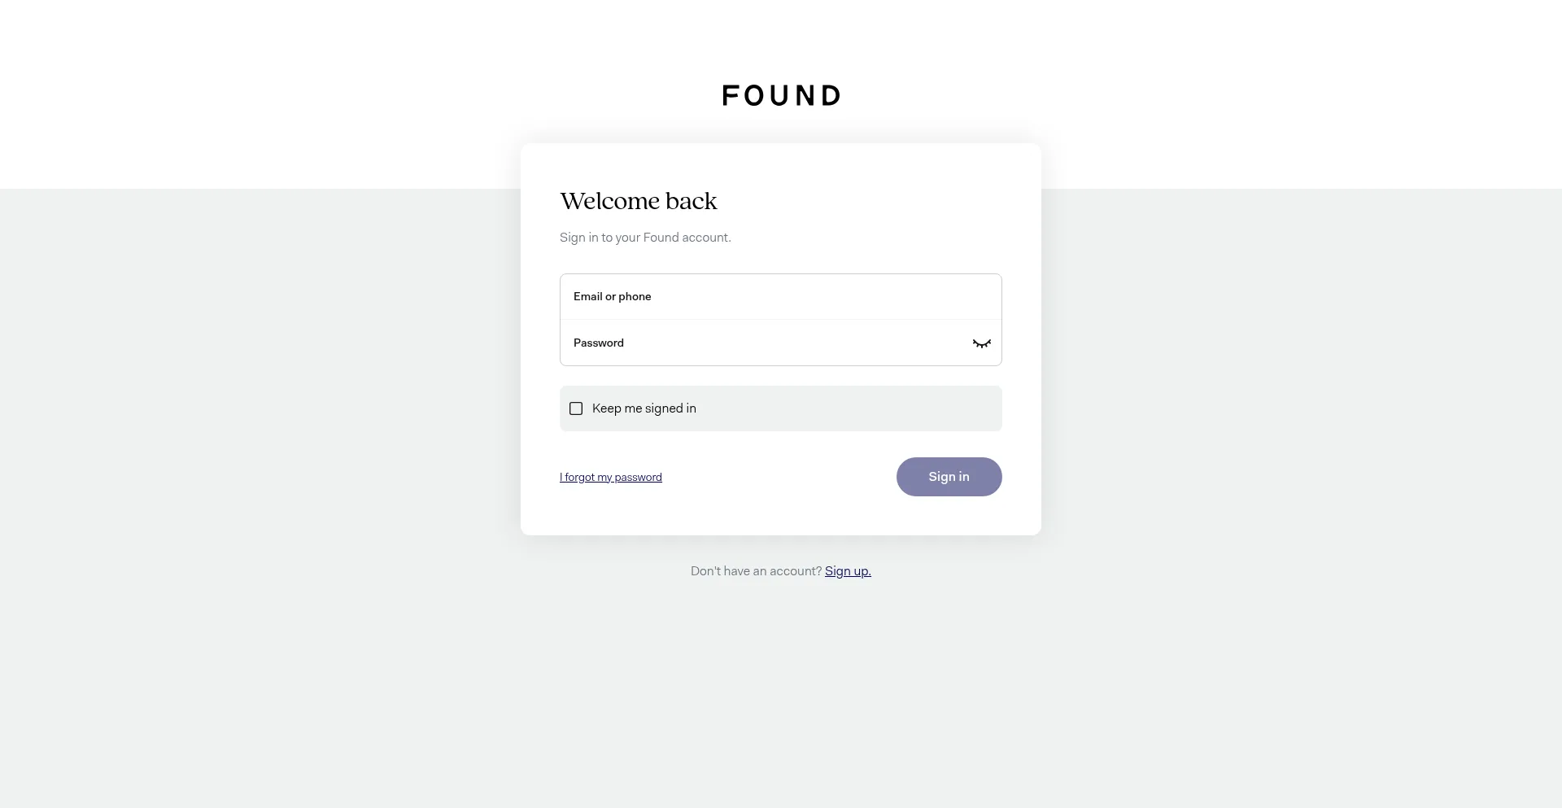1562x808 pixels.
Task: Click the word "Found" in the subtitle
Action: (661, 238)
